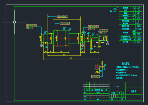
Task: Select technical requirement line 1 HBS text
Action: click(x=127, y=67)
